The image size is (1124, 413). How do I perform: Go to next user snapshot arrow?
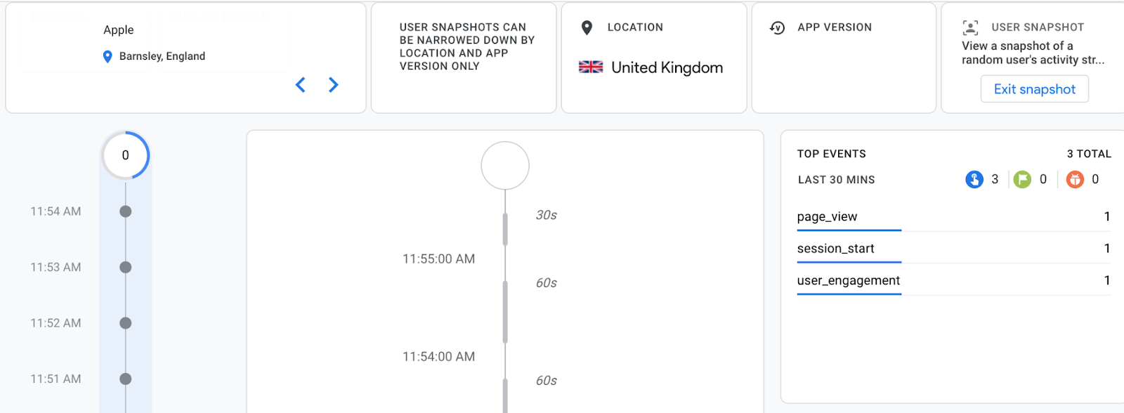point(334,85)
